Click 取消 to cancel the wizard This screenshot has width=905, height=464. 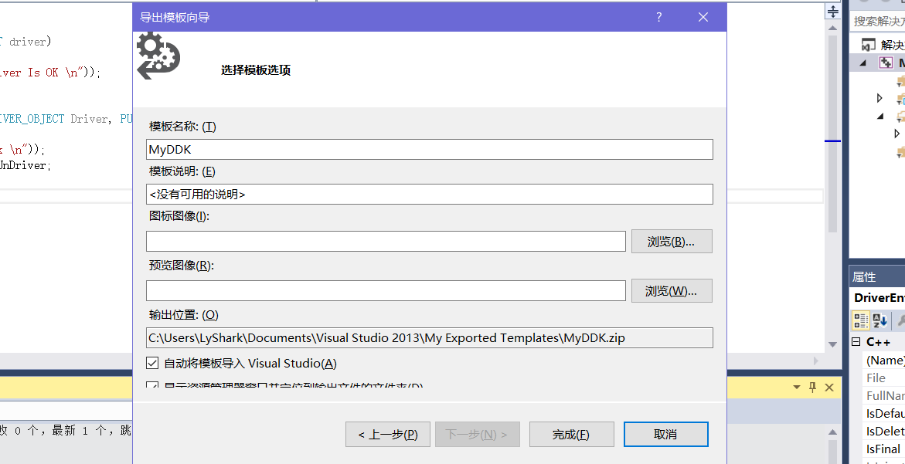(665, 434)
